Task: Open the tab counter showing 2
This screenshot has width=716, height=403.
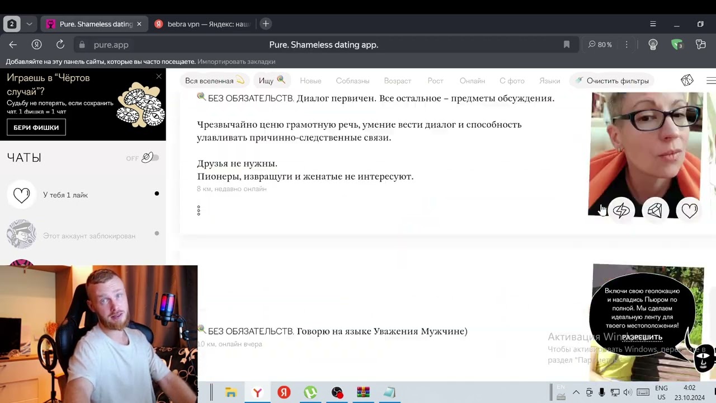Action: 12,24
